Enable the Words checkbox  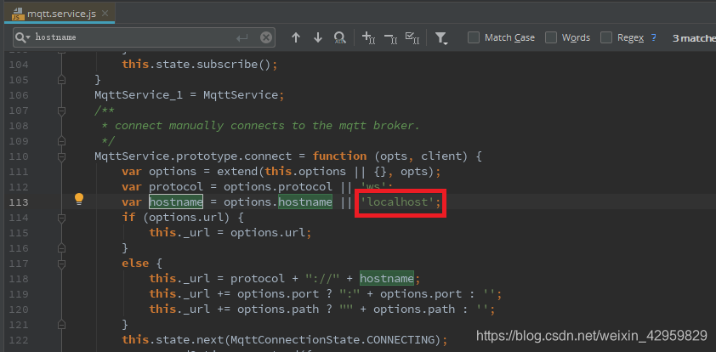(x=551, y=37)
